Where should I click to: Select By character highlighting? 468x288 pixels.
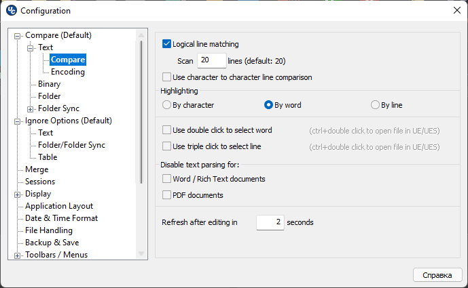pos(166,105)
